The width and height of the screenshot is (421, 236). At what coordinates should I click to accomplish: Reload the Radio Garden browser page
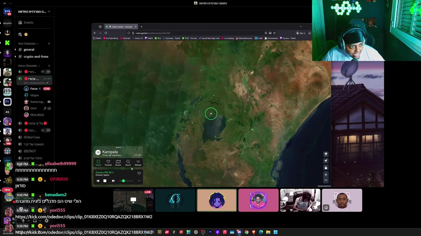point(106,33)
